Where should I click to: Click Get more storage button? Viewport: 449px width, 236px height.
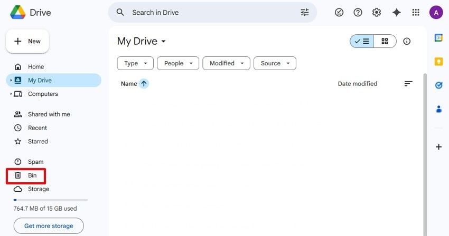point(49,226)
